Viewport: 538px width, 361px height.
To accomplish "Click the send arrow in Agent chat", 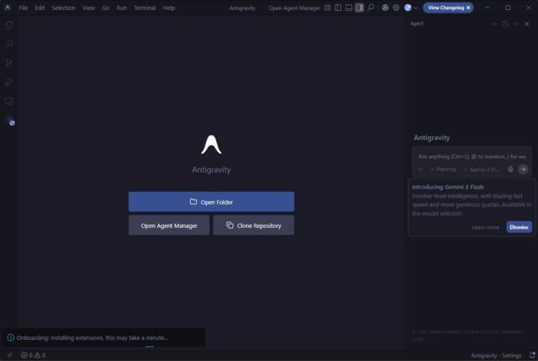I will pyautogui.click(x=523, y=169).
